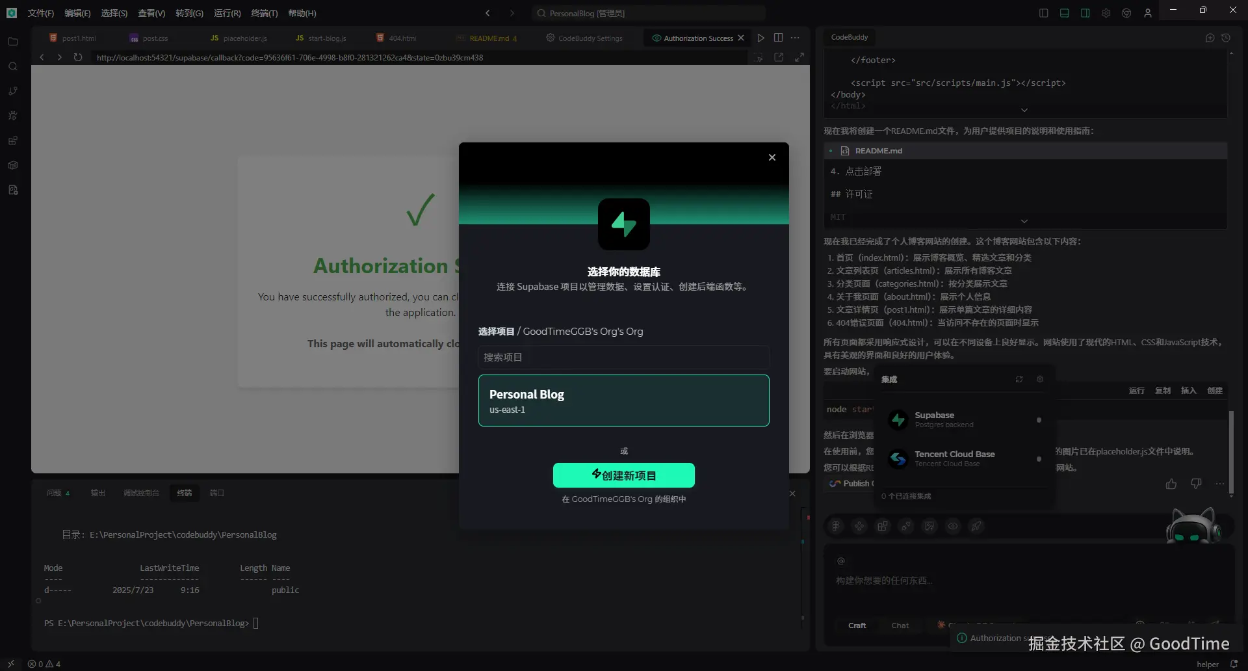Switch to the 404.html editor tab

[396, 38]
